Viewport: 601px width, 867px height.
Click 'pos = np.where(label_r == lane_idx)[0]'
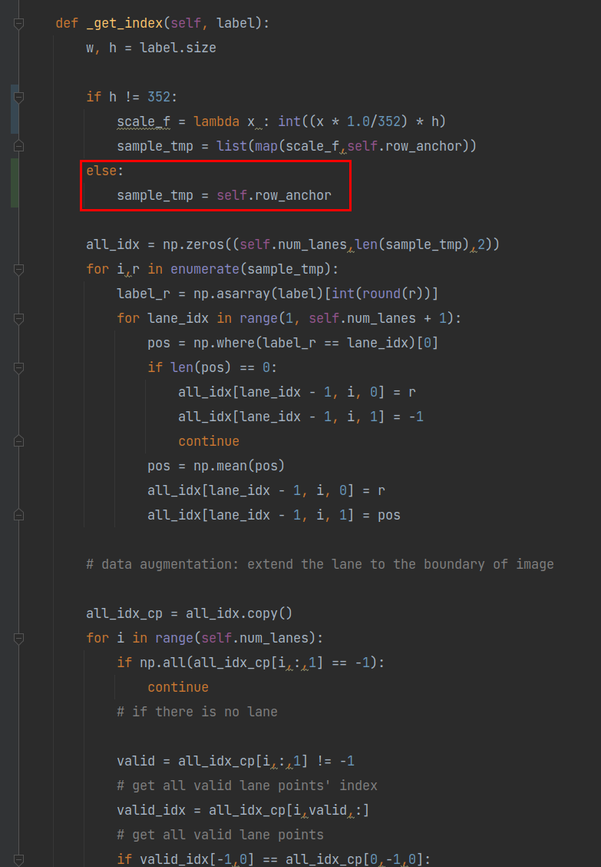pyautogui.click(x=292, y=343)
